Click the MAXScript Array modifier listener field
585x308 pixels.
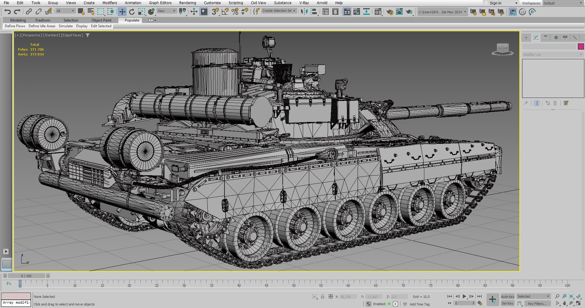click(16, 303)
